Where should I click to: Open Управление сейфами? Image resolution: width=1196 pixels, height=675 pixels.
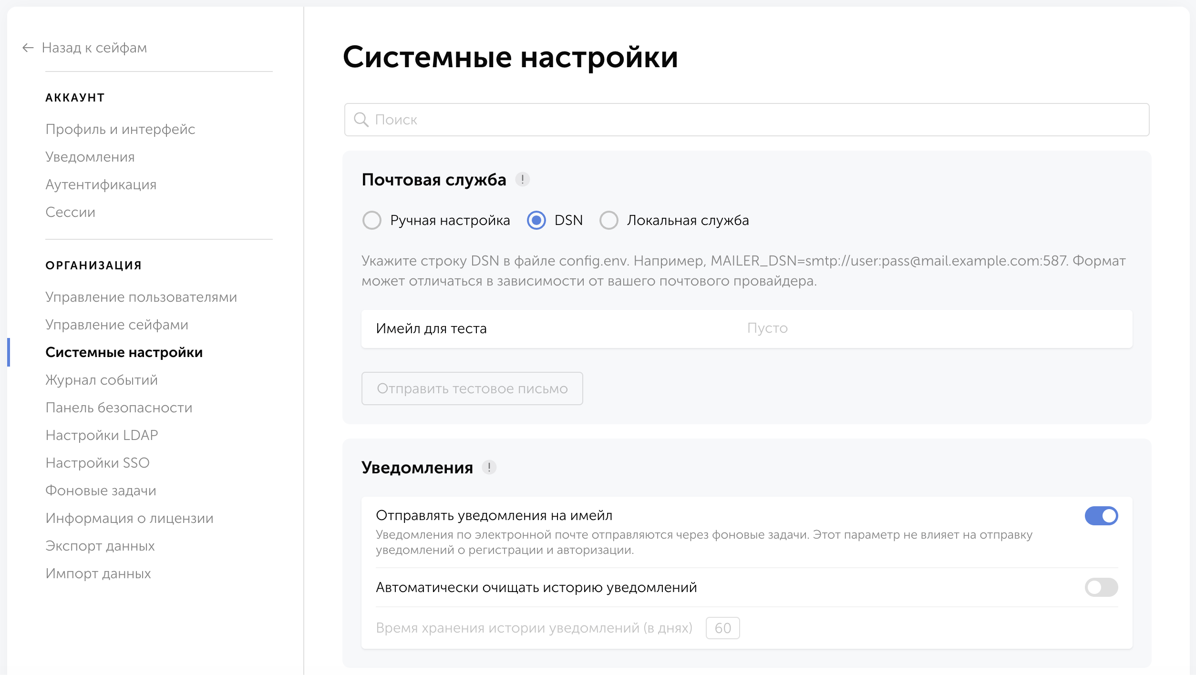117,325
